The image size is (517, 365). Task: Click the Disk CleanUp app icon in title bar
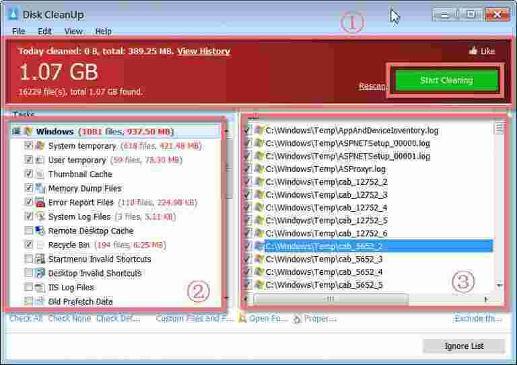(13, 15)
